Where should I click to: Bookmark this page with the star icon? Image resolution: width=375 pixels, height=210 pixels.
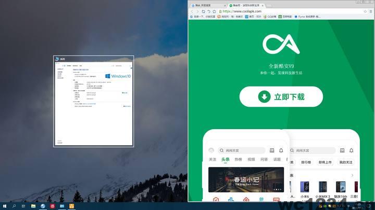[x=365, y=11]
